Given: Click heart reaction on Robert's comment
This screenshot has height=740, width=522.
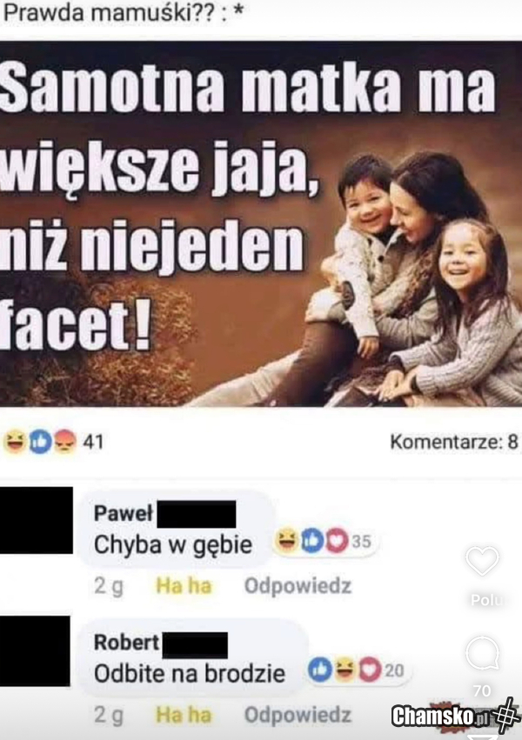Looking at the screenshot, I should point(371,670).
